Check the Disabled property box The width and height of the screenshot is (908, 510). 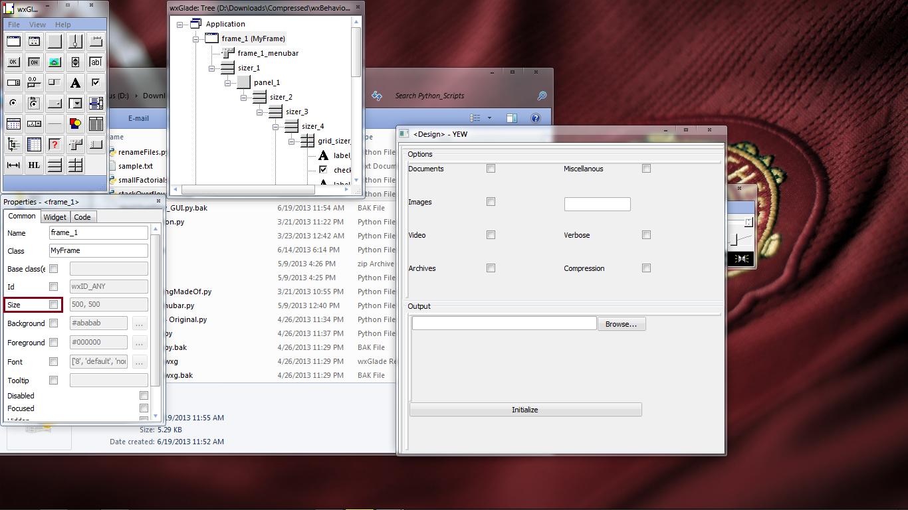click(144, 396)
